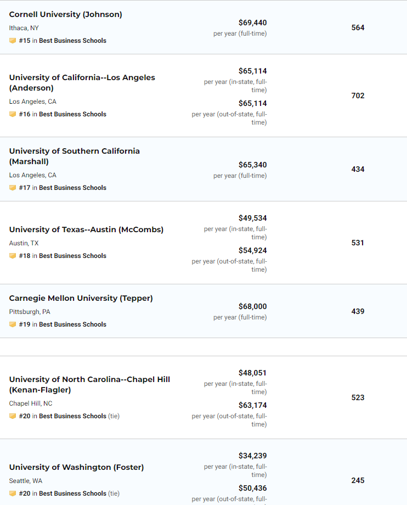Open Carnegie Mellon University (Tepper) profile
Viewport: 407px width, 505px height.
pos(81,298)
